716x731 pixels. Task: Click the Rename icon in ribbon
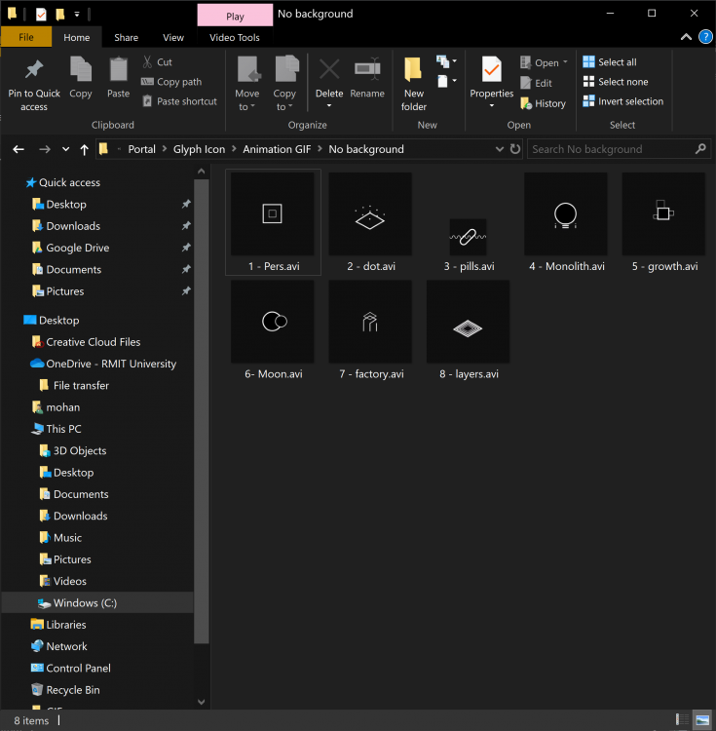(367, 72)
